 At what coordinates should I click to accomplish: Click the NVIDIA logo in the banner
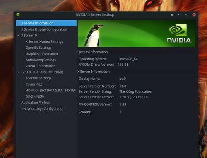(179, 34)
